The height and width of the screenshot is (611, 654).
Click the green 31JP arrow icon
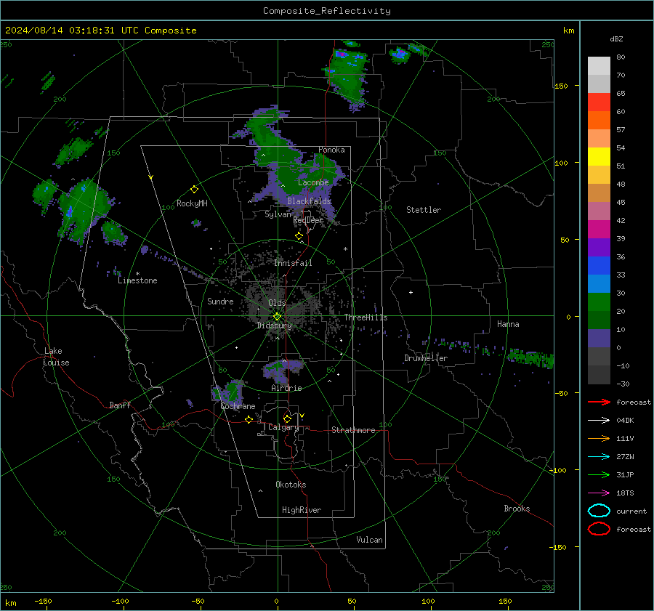click(x=599, y=474)
